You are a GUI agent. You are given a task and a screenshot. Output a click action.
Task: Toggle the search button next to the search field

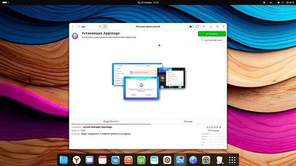pyautogui.click(x=105, y=27)
